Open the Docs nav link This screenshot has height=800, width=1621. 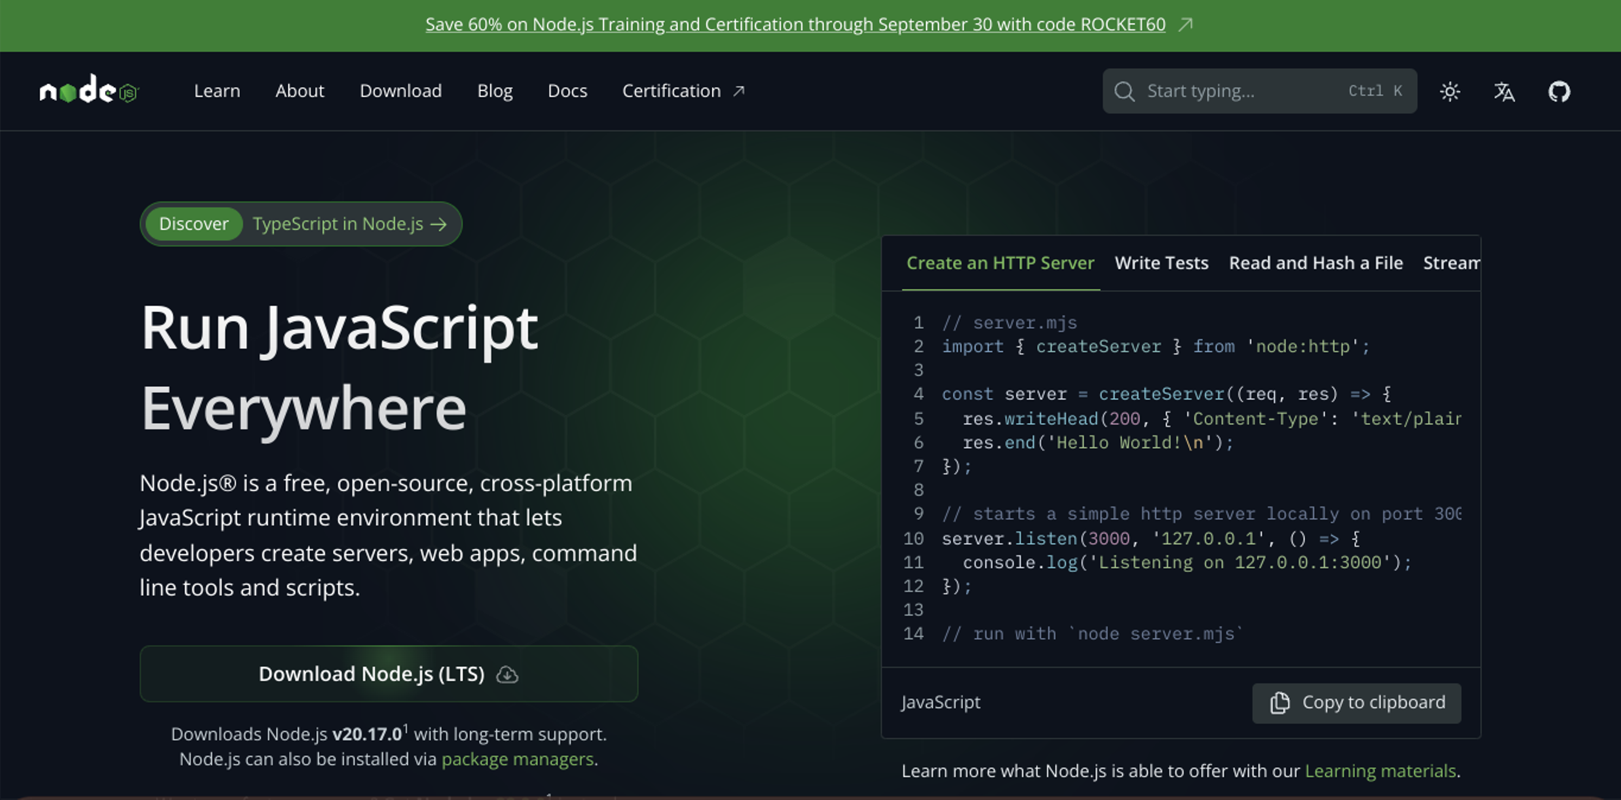[x=567, y=91]
